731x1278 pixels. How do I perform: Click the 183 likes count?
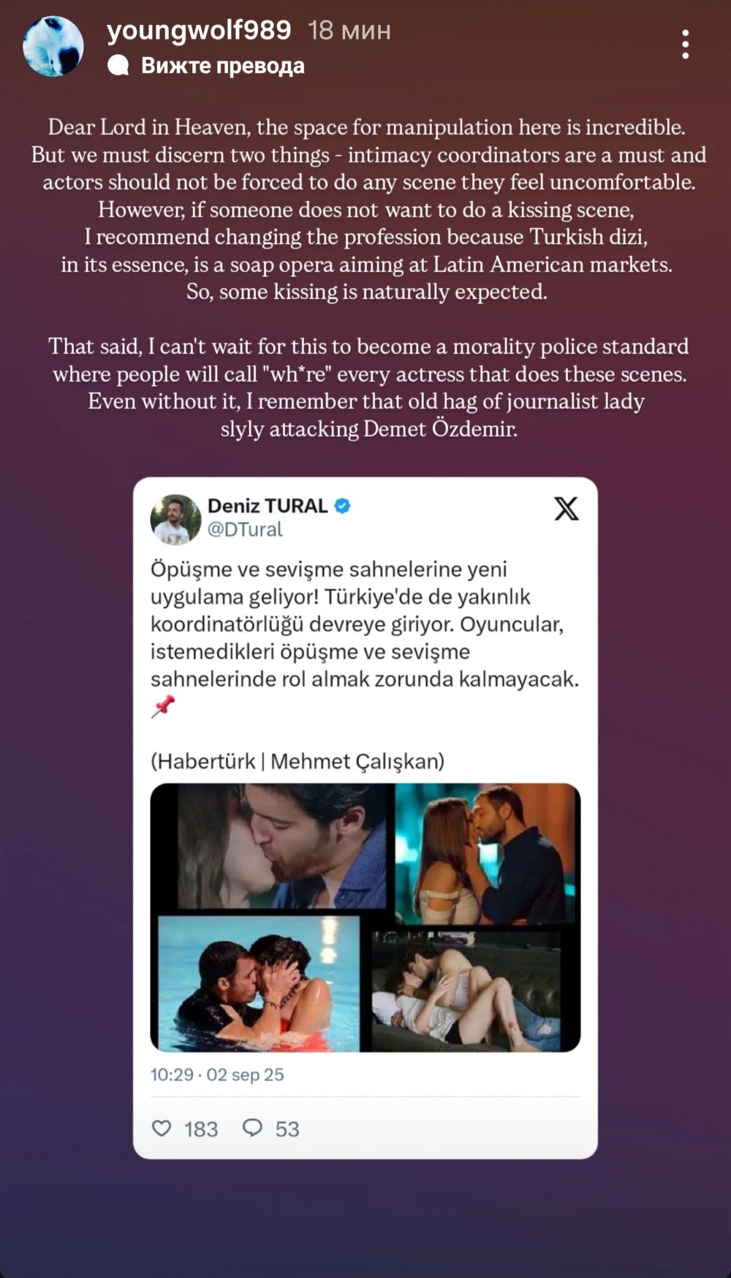point(201,1129)
